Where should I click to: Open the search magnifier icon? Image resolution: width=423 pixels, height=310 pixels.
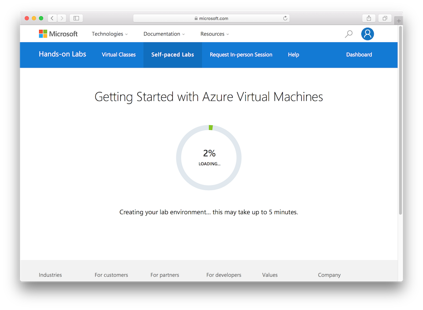coord(349,34)
